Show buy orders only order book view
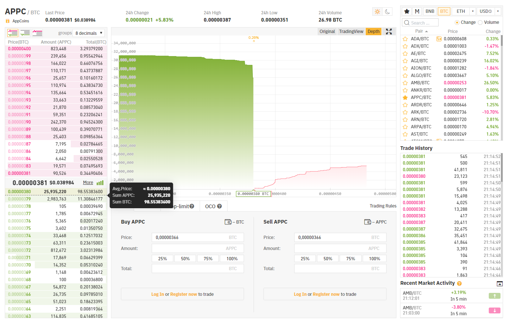 click(x=25, y=33)
